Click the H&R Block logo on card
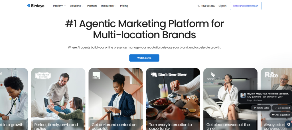The height and width of the screenshot is (130, 292). (96, 76)
